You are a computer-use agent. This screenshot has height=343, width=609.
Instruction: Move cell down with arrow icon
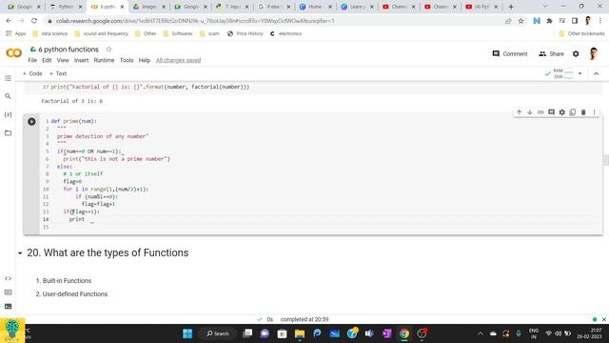click(530, 112)
